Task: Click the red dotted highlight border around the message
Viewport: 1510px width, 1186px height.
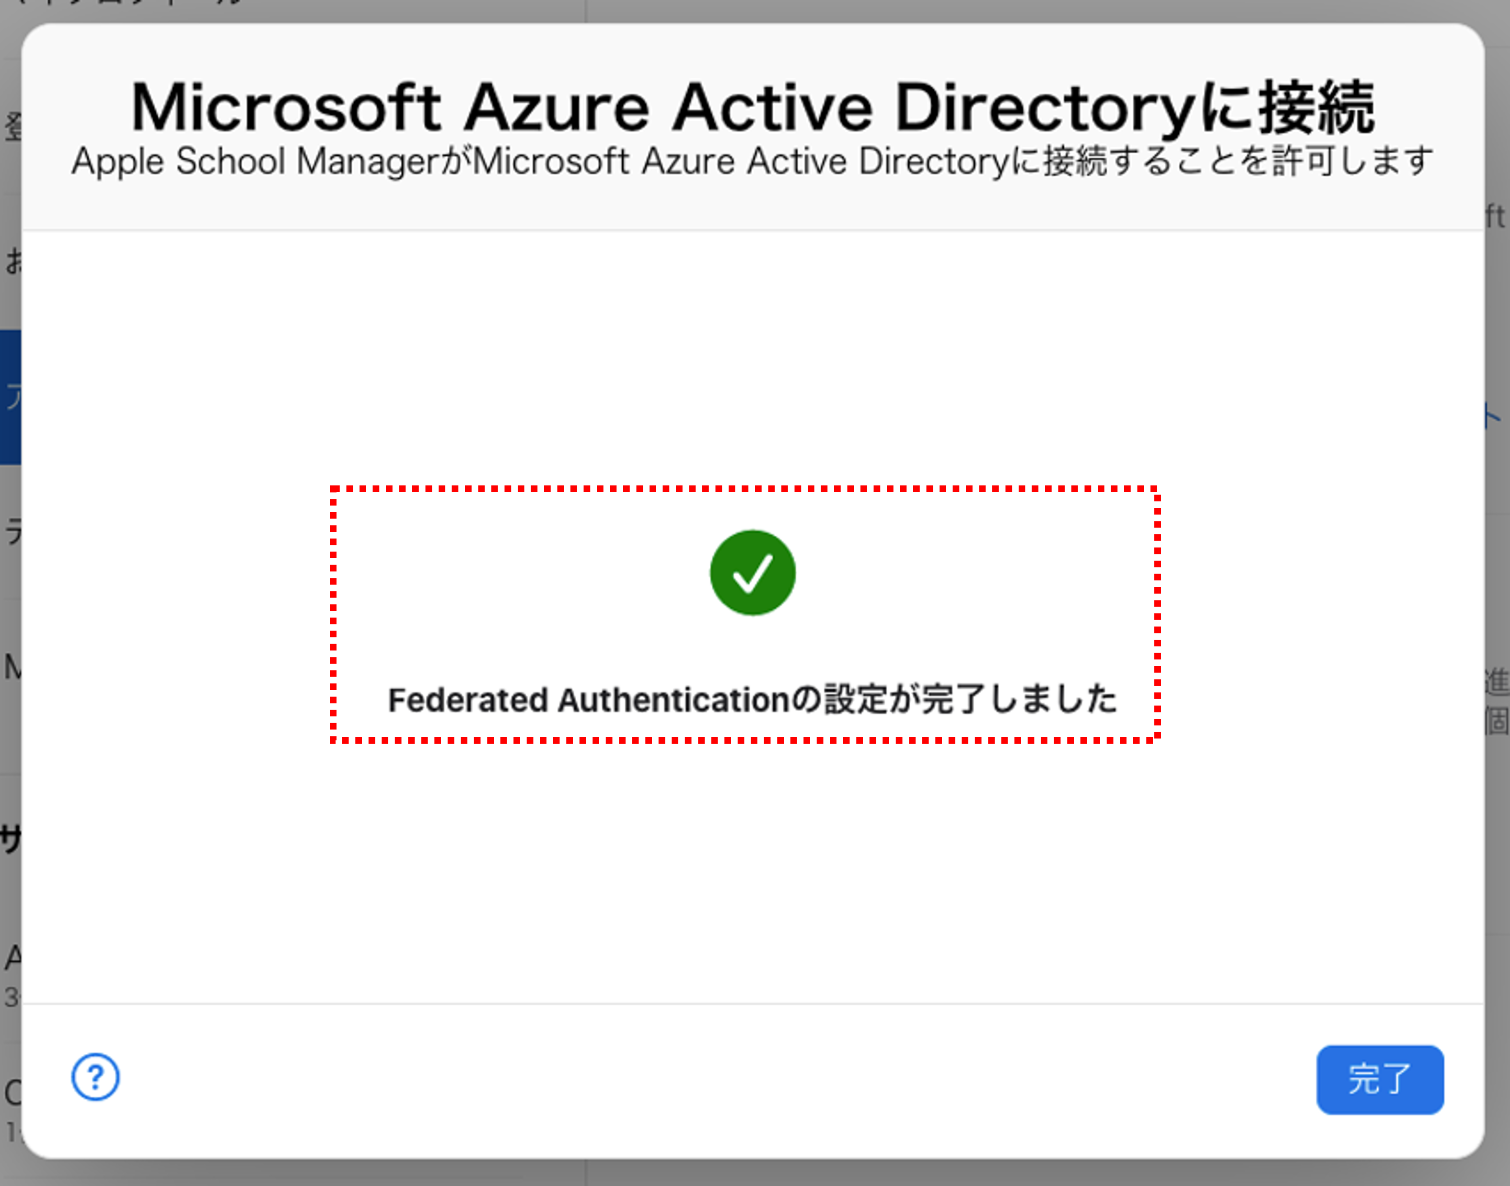Action: click(744, 489)
